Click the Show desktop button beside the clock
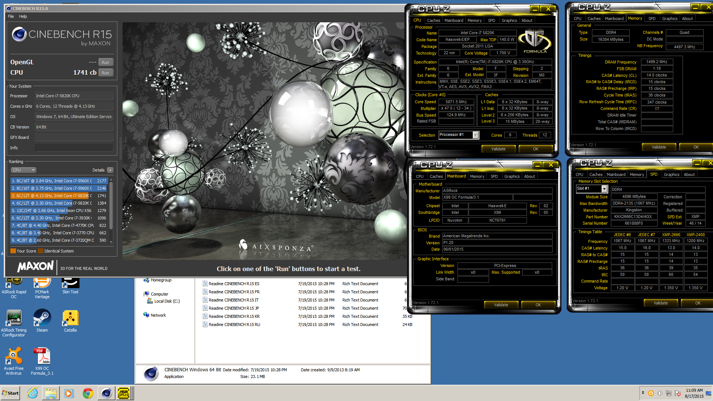Viewport: 713px width, 401px height. coord(709,393)
